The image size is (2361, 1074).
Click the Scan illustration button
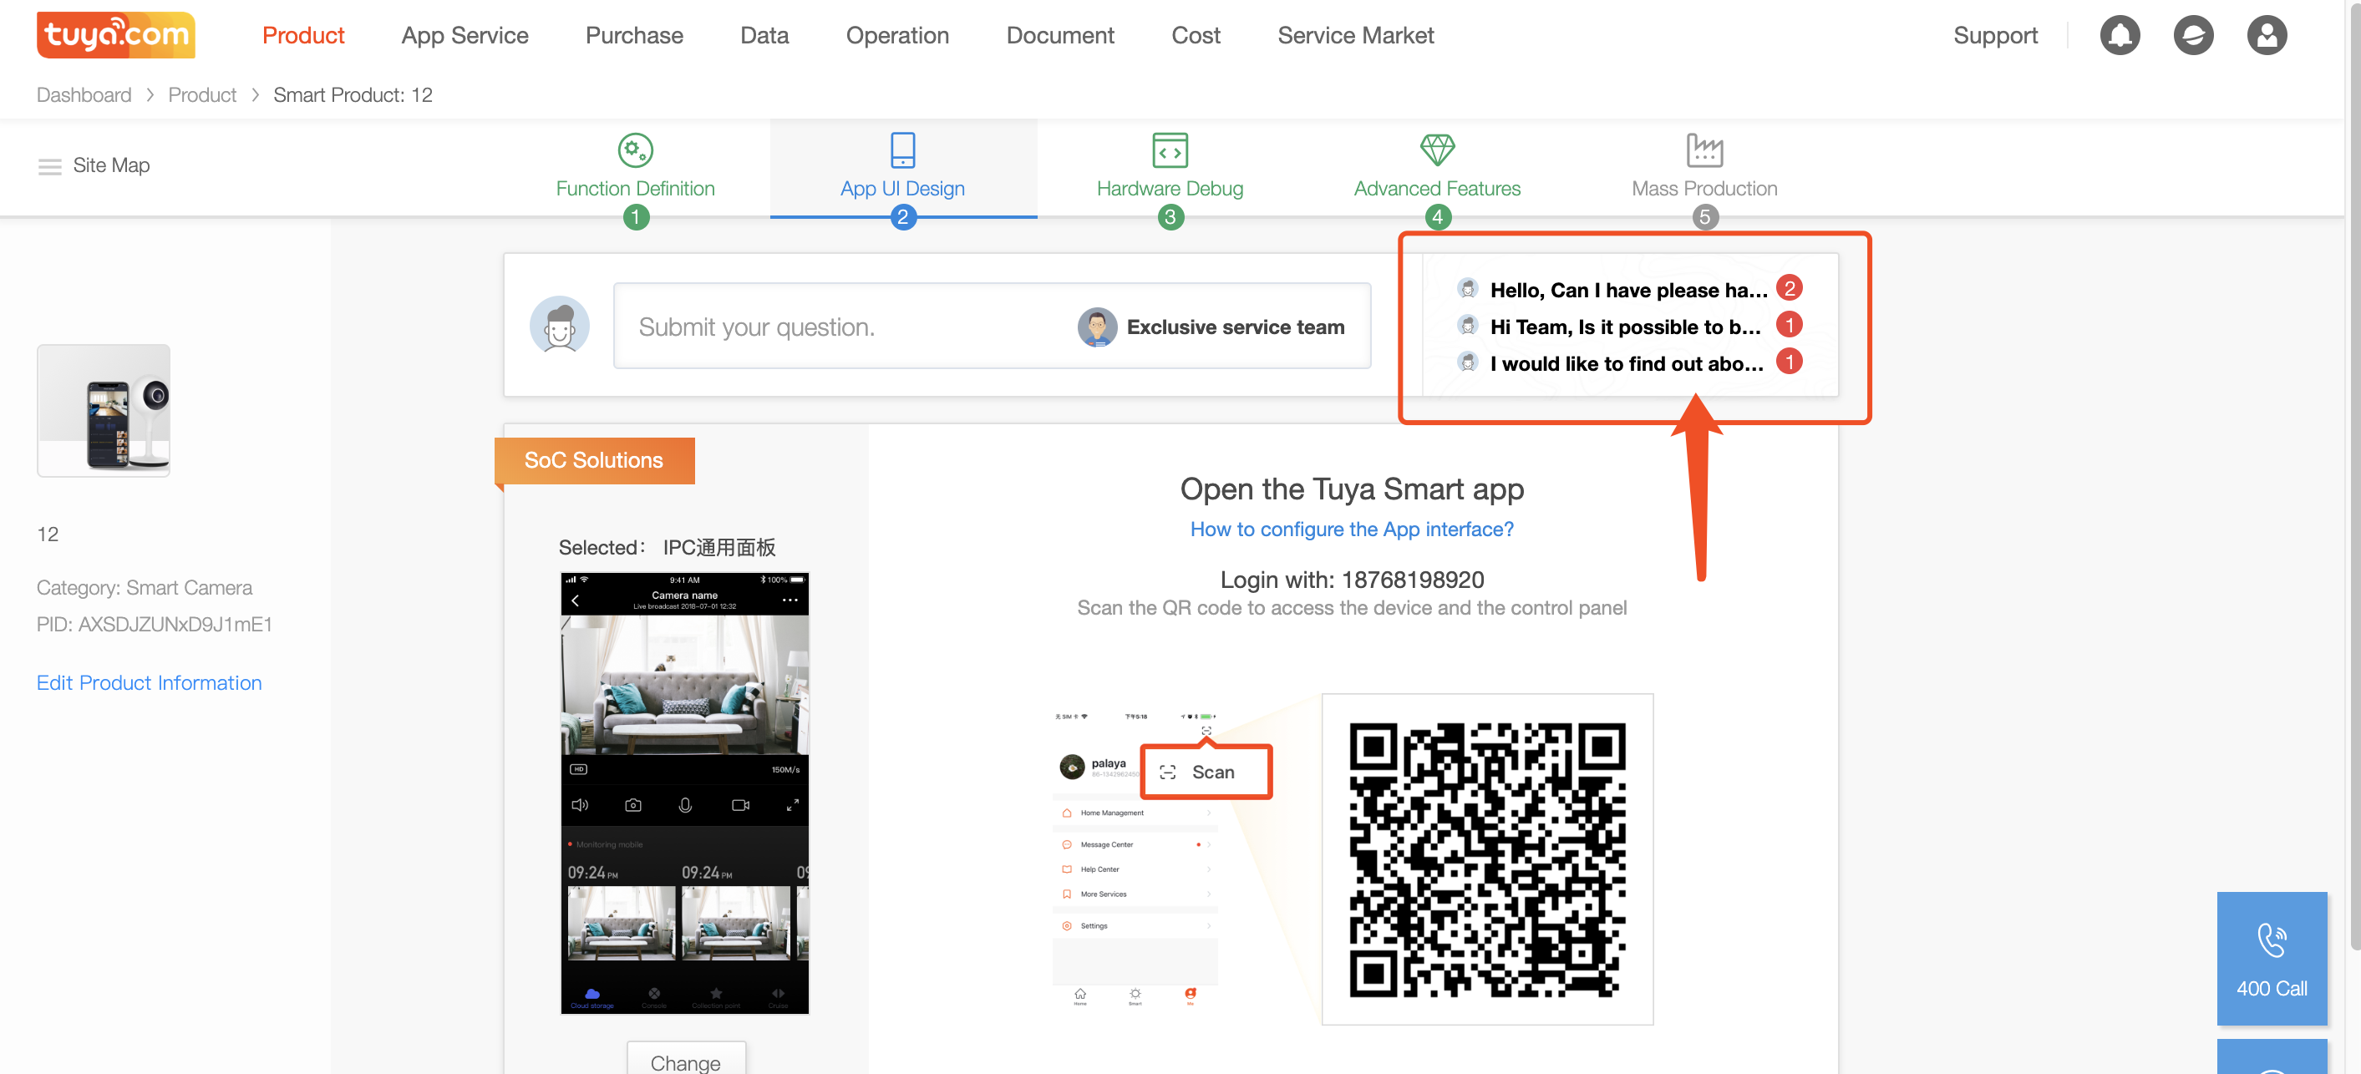1206,773
